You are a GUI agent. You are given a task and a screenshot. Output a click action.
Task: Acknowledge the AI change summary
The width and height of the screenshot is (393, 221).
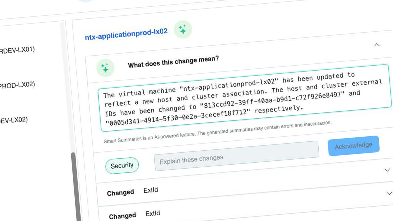coord(353,144)
